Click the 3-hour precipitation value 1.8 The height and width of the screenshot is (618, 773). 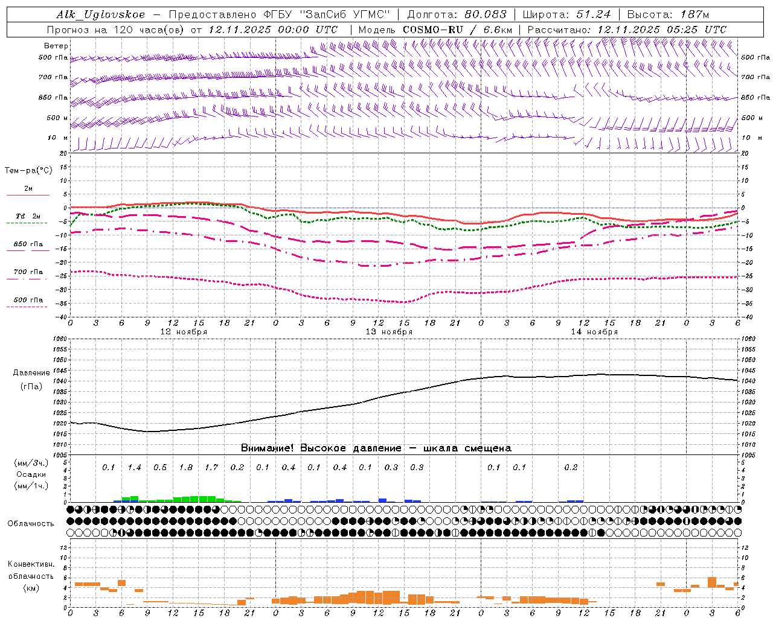coord(186,468)
